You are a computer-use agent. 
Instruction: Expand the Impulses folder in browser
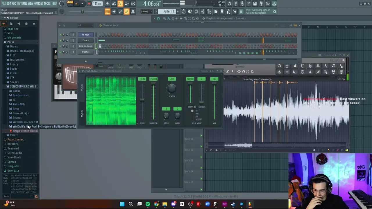tap(12, 28)
